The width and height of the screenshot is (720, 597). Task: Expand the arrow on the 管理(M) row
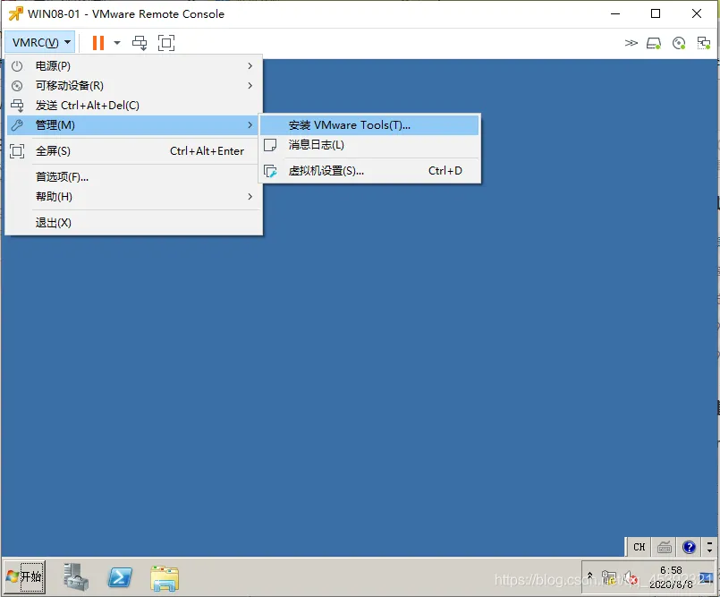click(250, 125)
